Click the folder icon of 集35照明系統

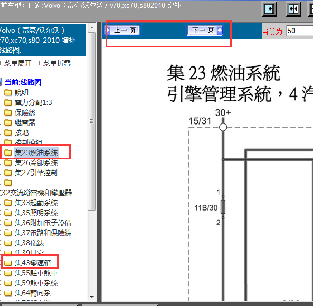pos(8,213)
